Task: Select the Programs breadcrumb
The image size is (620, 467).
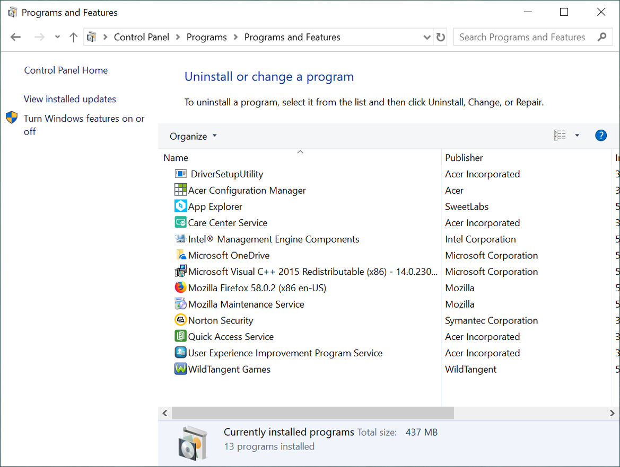Action: pos(206,37)
